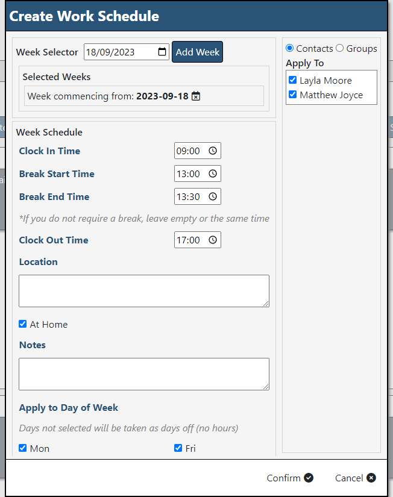Click the Confirm checkmark icon
The width and height of the screenshot is (393, 497).
tap(308, 478)
